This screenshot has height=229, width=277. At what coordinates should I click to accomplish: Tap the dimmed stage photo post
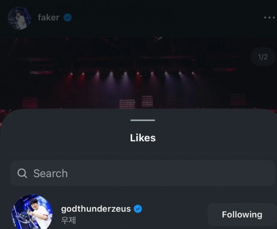(138, 73)
